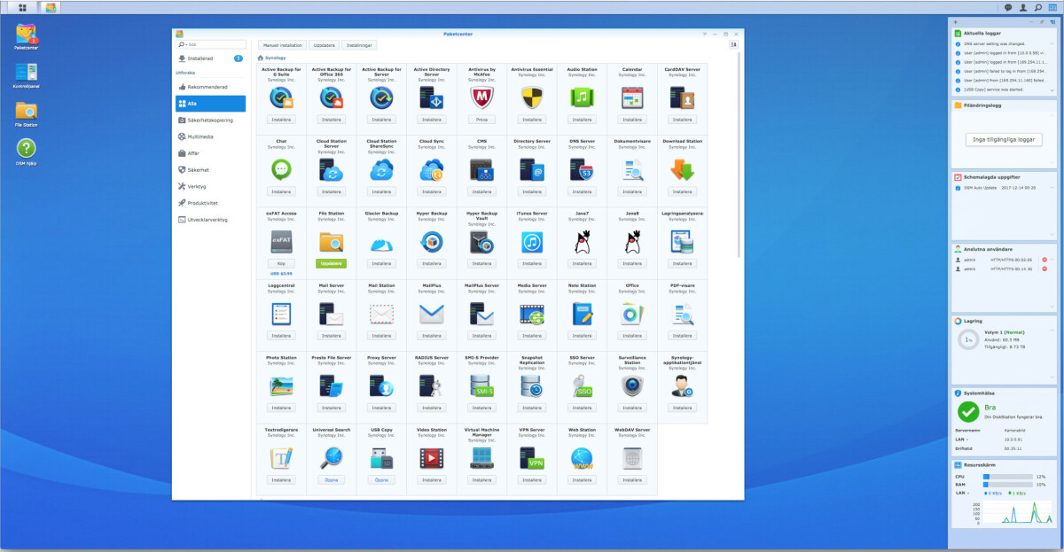Screen dimensions: 1064x552
Task: Click the green Uppdatera button for File Station
Action: tap(332, 263)
